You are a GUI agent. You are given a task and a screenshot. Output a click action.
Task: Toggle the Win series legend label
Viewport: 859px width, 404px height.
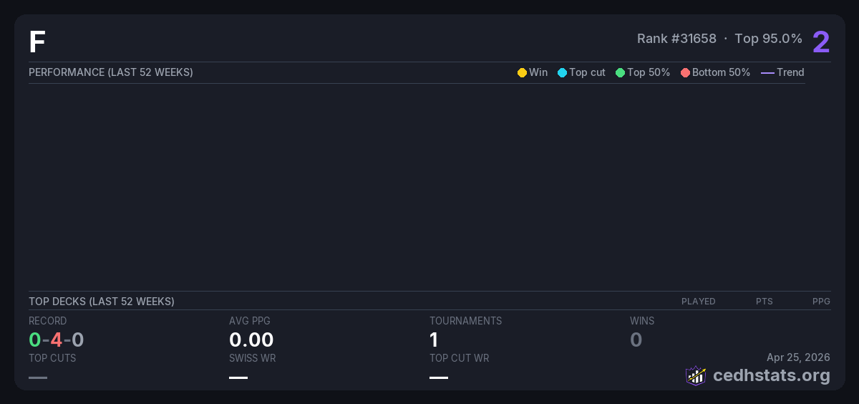[x=538, y=72]
